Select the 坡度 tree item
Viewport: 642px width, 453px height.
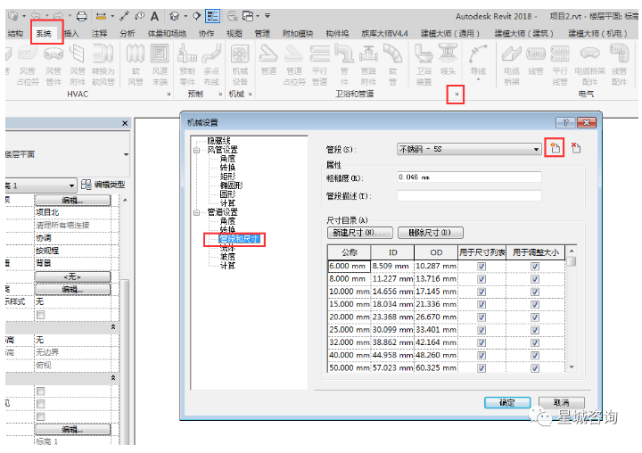click(x=227, y=257)
